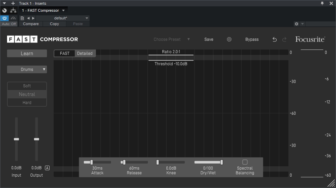Open the preset file page icon

tap(22, 18)
